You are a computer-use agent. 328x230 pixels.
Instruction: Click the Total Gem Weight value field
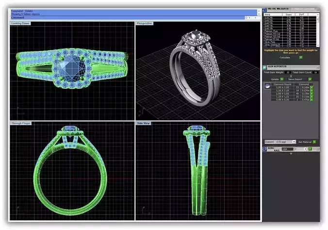288,72
